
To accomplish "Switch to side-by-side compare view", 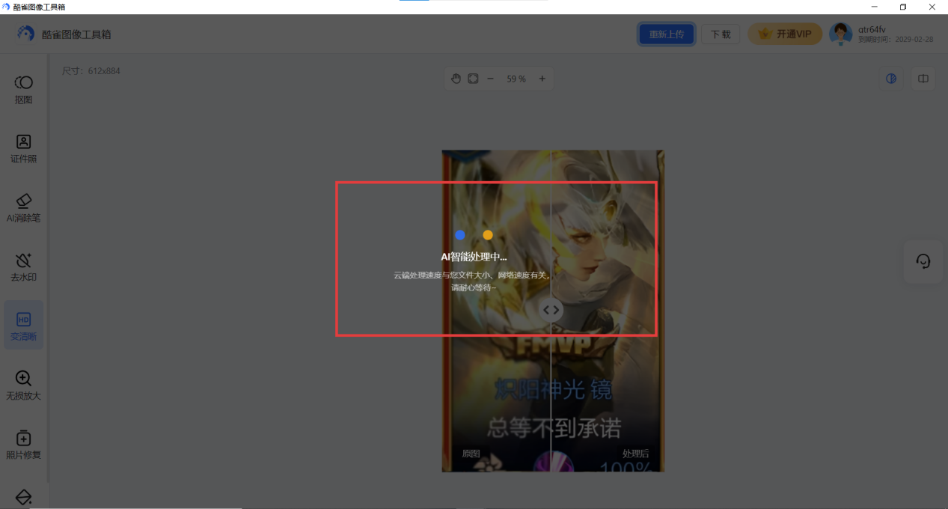I will pos(923,79).
